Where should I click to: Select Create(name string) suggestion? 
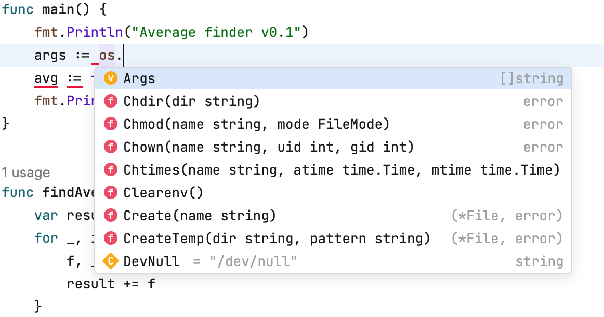click(x=200, y=216)
